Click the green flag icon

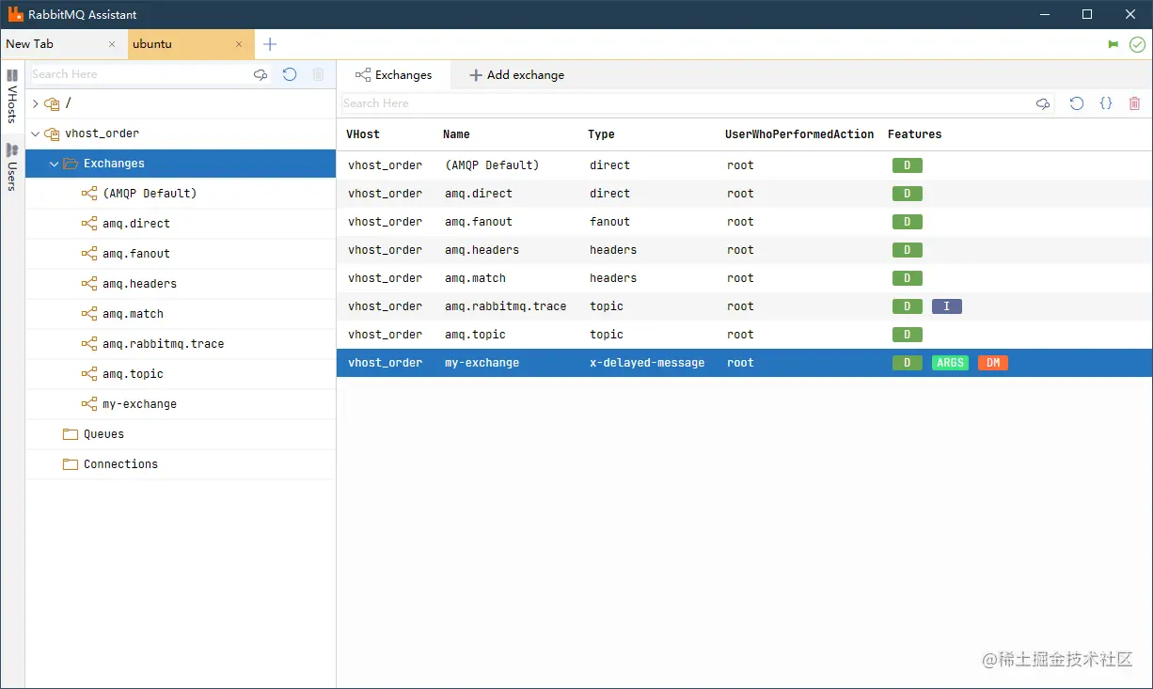(x=1114, y=44)
